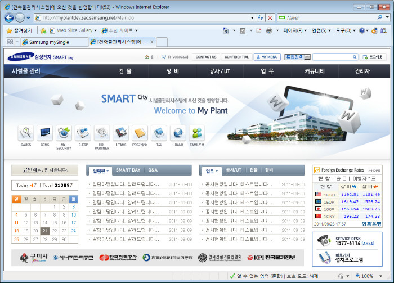Click the Print toolbar icon
The height and width of the screenshot is (283, 394).
(269, 30)
